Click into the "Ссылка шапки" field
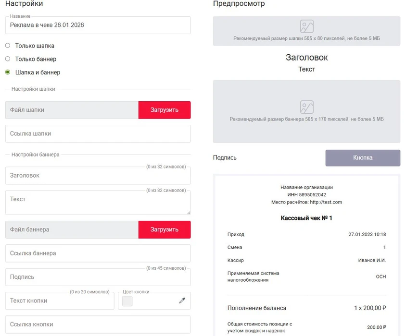 tap(98, 134)
